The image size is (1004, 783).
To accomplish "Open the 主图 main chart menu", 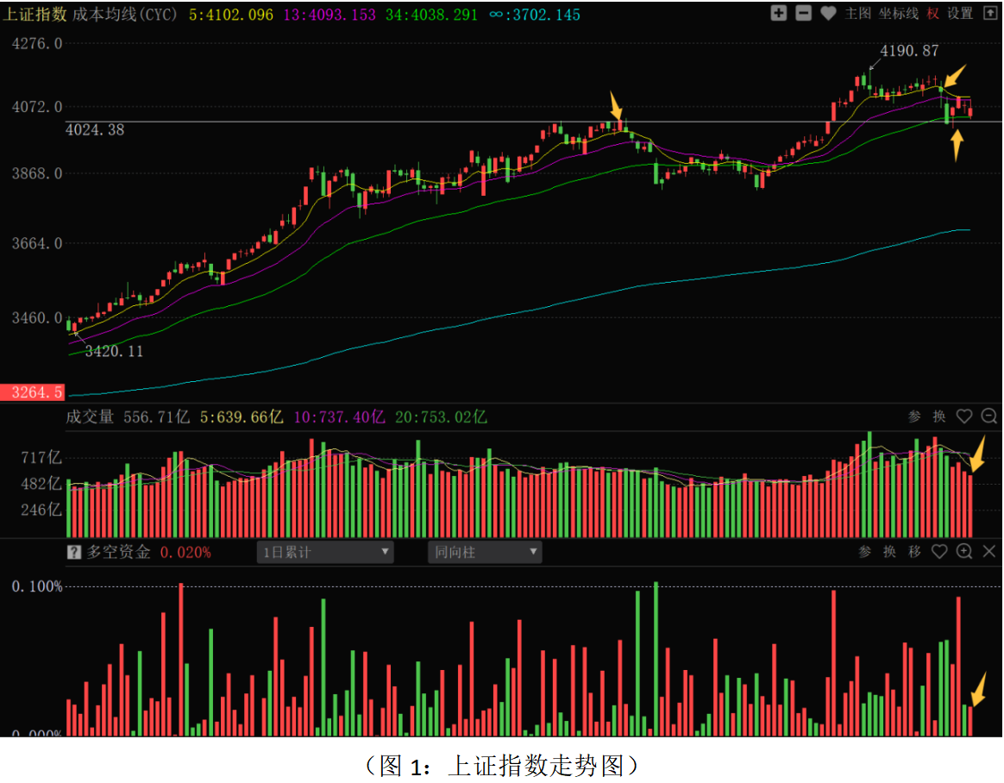I will coord(857,14).
